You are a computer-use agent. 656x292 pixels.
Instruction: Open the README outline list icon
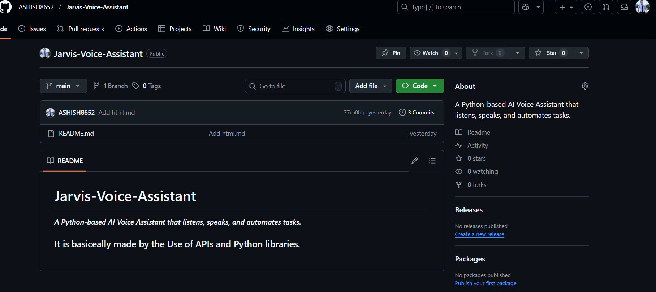tap(432, 161)
